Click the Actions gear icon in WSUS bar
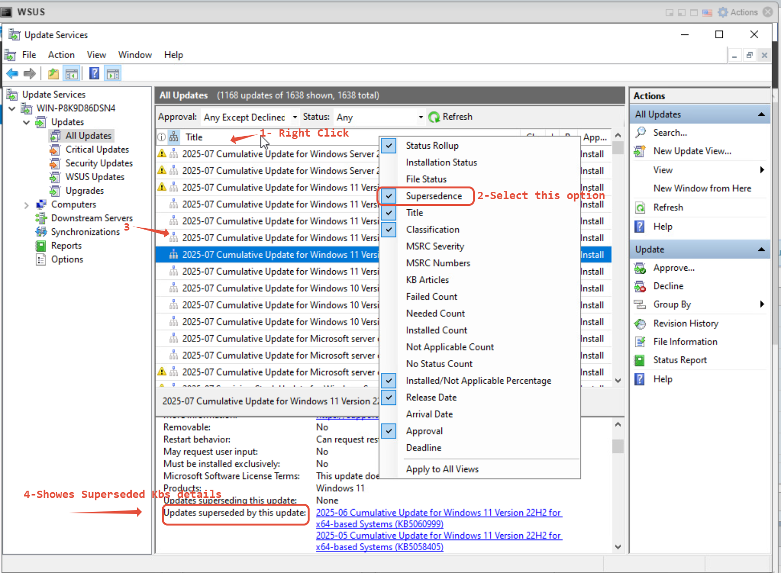The width and height of the screenshot is (781, 573). (x=723, y=12)
